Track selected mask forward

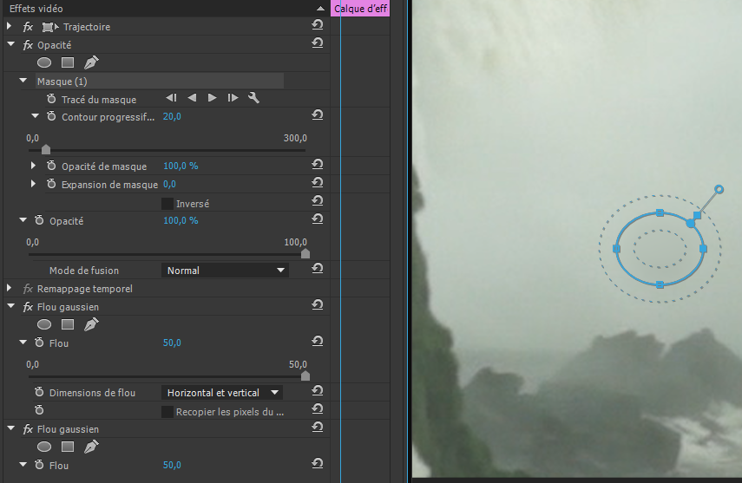212,98
